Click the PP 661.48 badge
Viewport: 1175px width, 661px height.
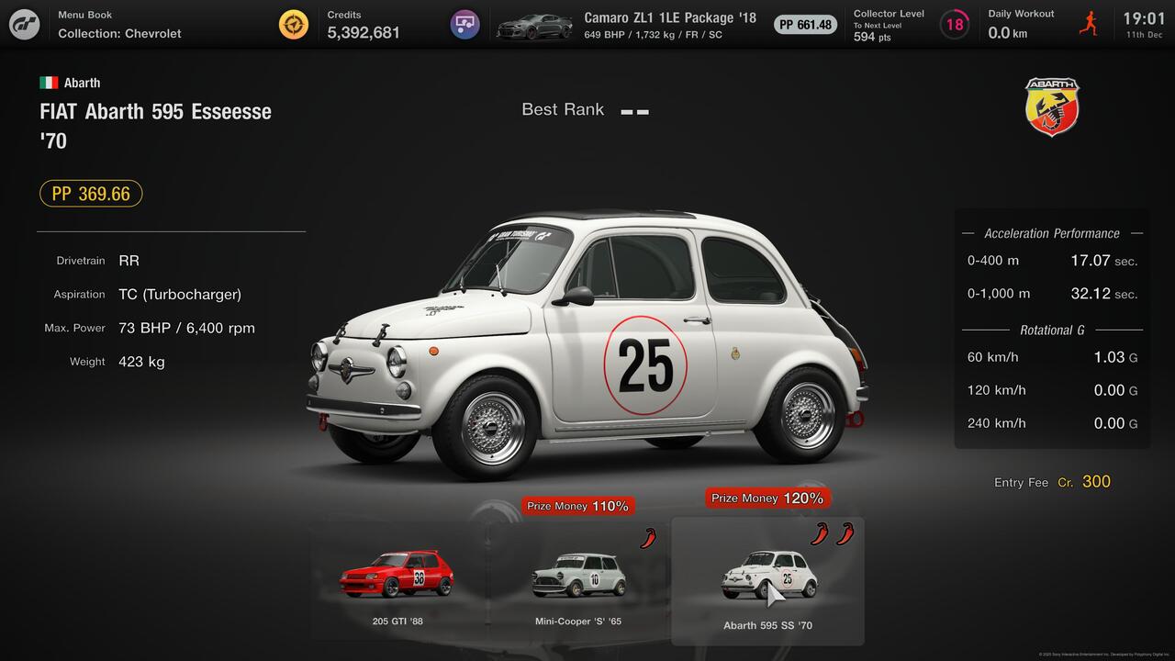tap(805, 25)
